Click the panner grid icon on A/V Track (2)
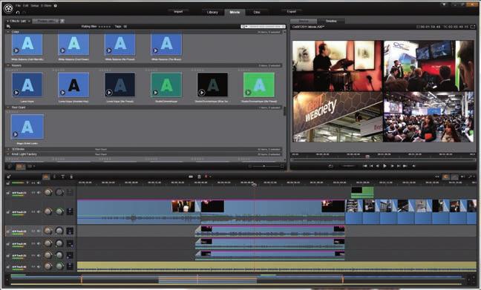This screenshot has width=481, height=290. pos(70,211)
